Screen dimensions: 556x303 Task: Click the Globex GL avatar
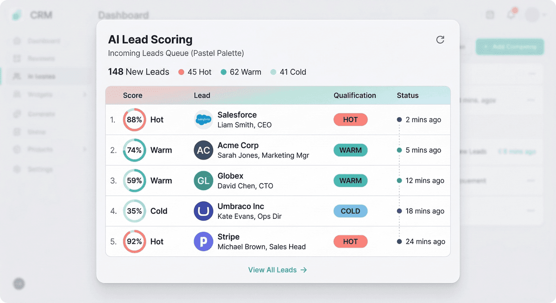click(x=203, y=180)
